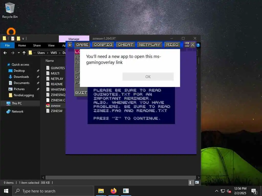The height and width of the screenshot is (196, 262).
Task: Expand the chevron after VM5 breadcrumb
Action: point(60,53)
